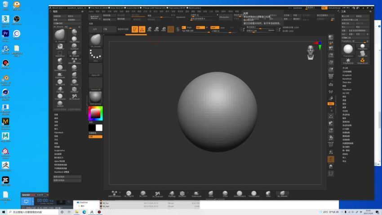This screenshot has height=215, width=382.
Task: Pick the SnakeHook brush in left palette
Action: (60, 75)
